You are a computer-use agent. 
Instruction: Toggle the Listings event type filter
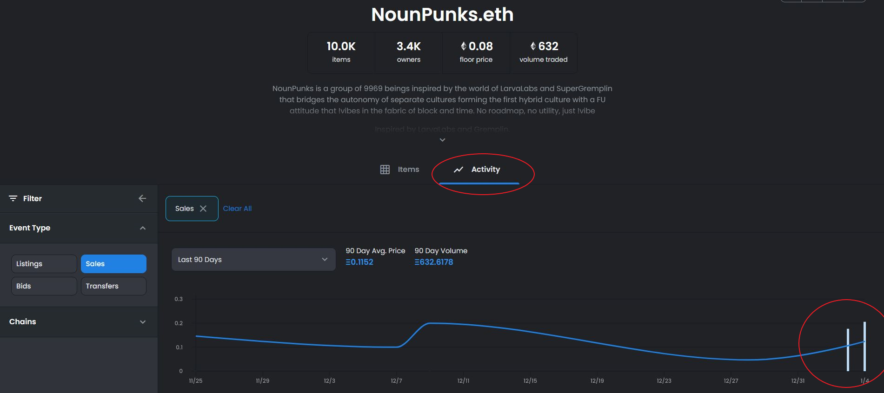click(44, 264)
